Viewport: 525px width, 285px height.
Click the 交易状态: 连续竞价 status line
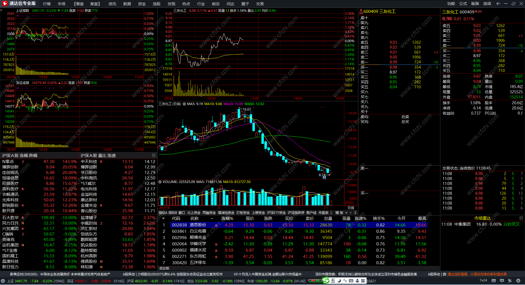[466, 168]
